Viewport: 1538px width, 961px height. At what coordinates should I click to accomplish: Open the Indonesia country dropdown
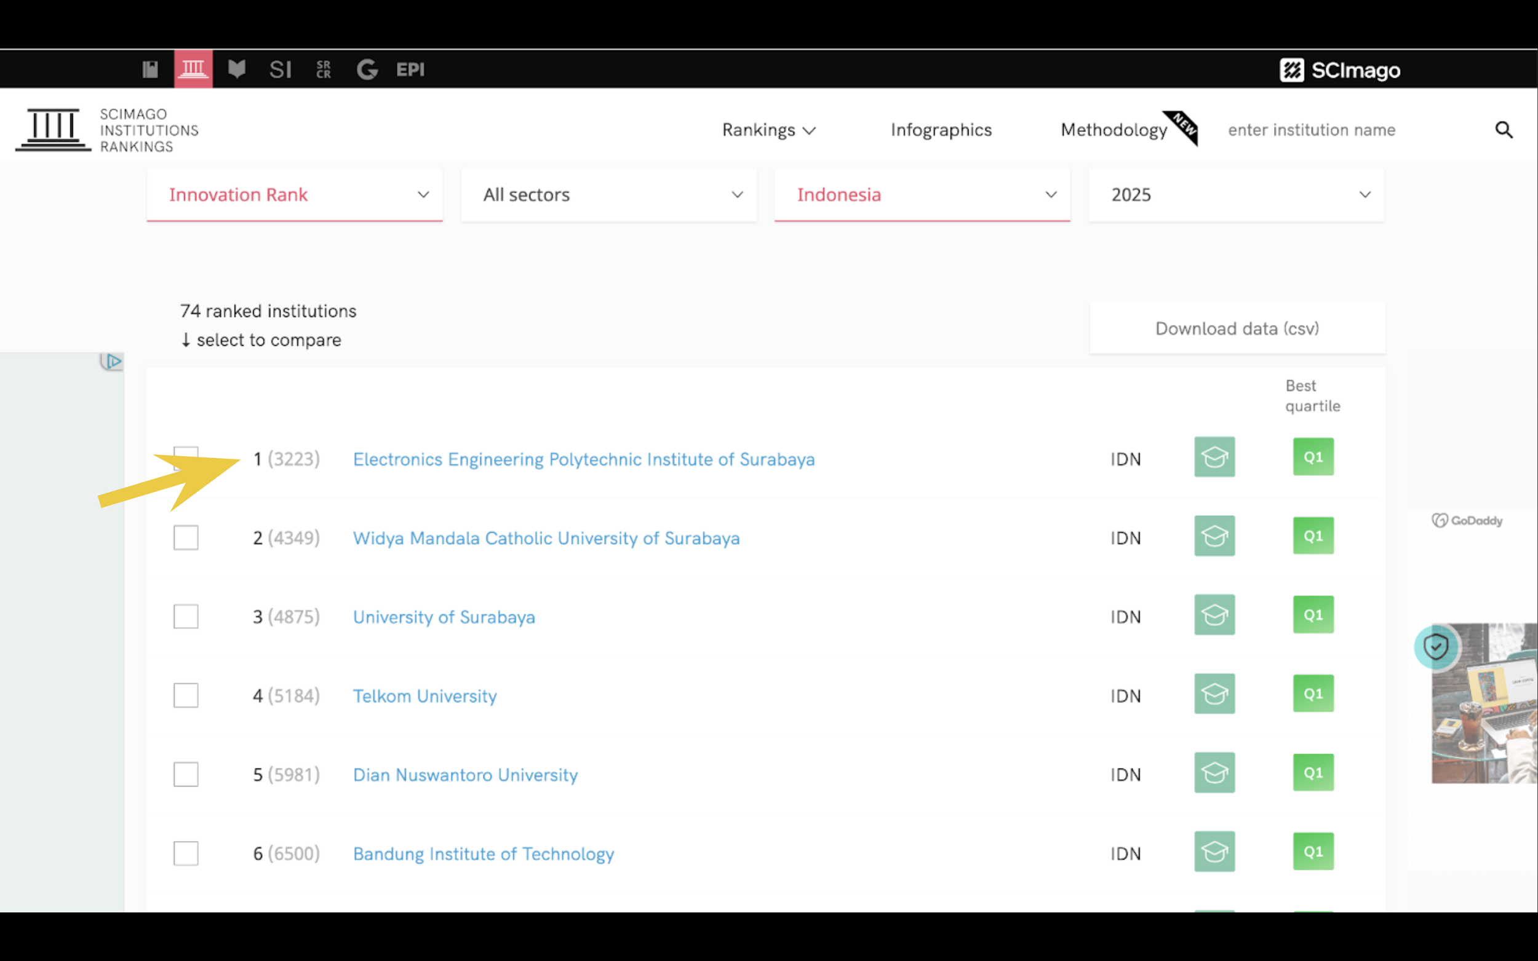tap(922, 194)
